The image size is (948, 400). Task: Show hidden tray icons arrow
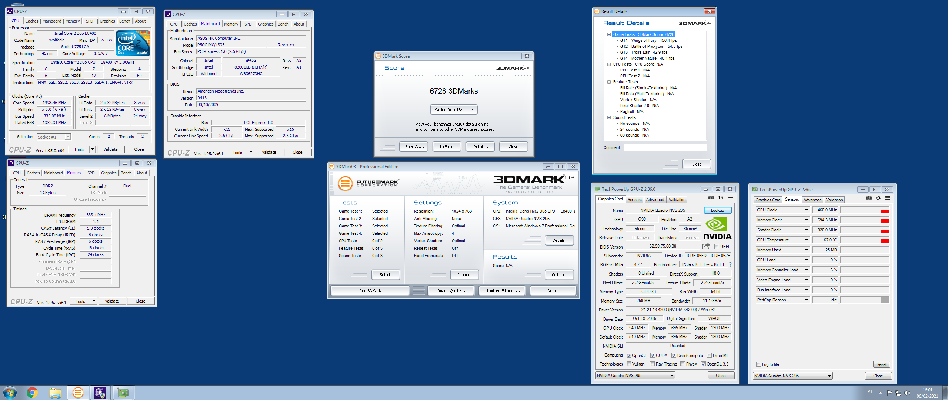(x=880, y=393)
